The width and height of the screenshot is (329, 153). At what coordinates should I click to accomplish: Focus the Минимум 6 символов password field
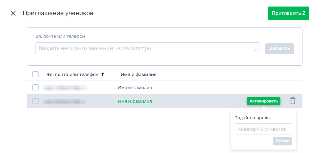coord(264,129)
